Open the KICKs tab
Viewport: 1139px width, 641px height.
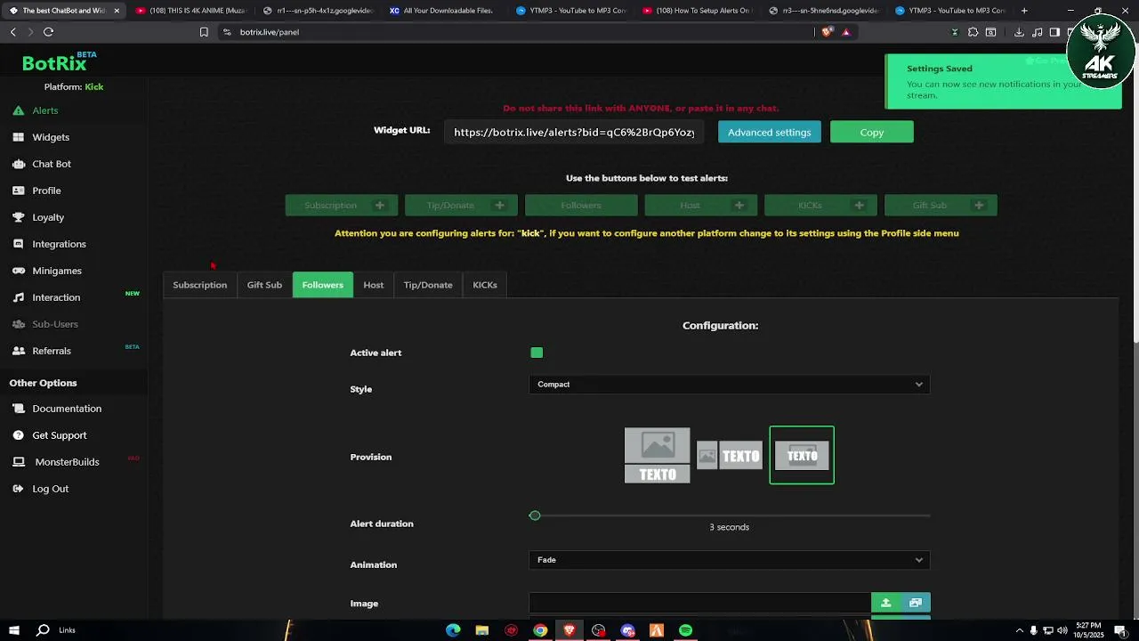tap(485, 285)
